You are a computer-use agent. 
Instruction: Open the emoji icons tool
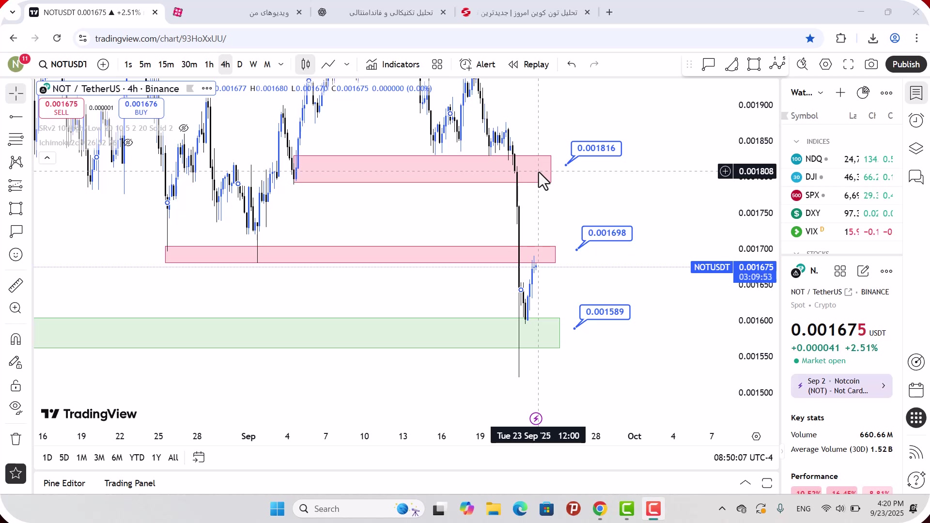pos(16,255)
